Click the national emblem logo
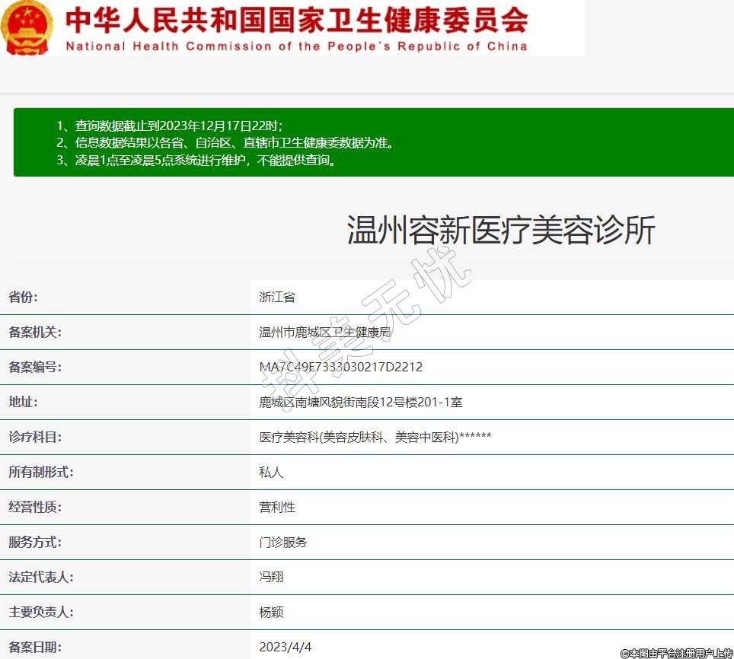 point(27,27)
